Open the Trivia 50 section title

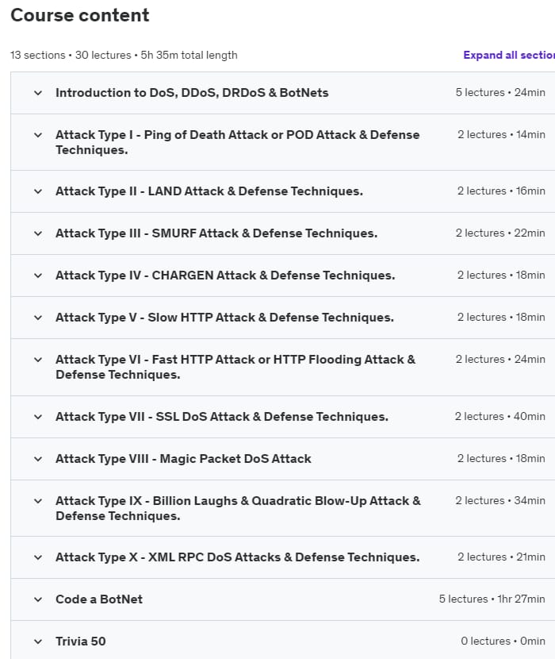point(81,642)
